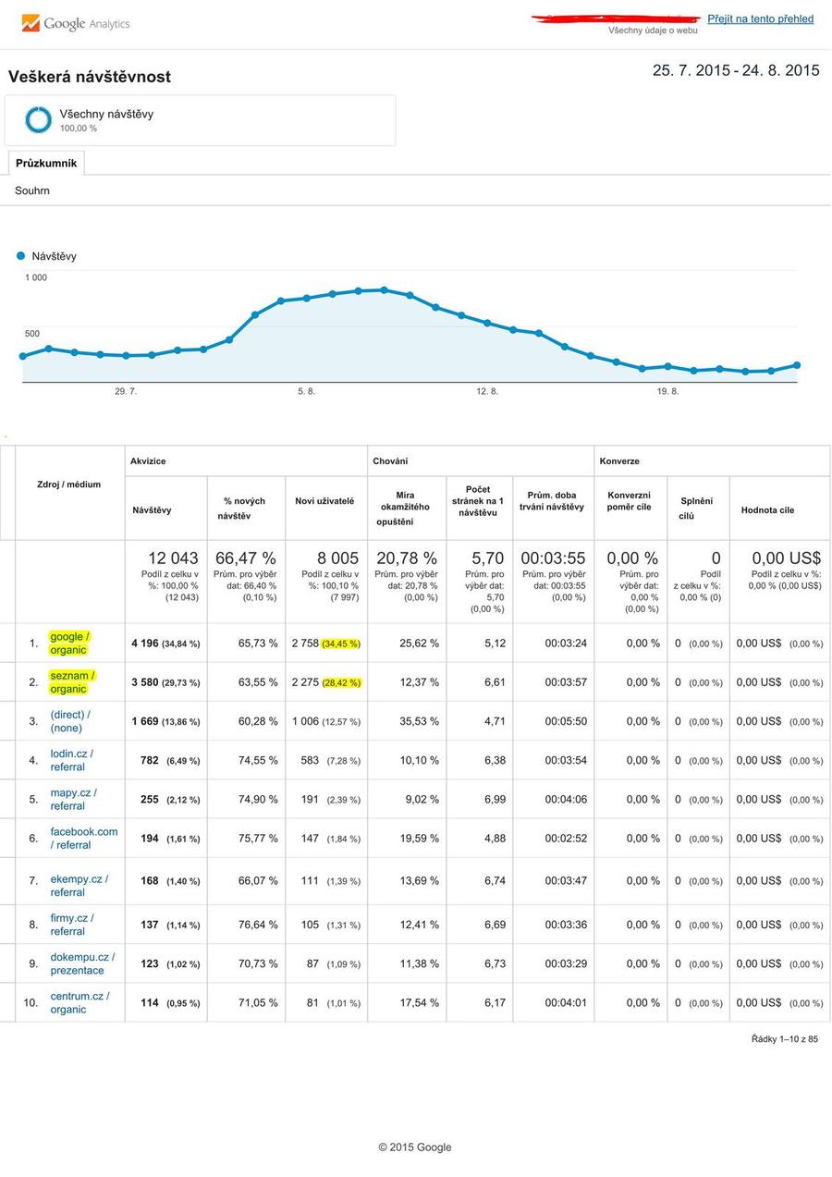832x1177 pixels.
Task: Click the overall bounce rate 20,78 %
Action: [x=407, y=558]
